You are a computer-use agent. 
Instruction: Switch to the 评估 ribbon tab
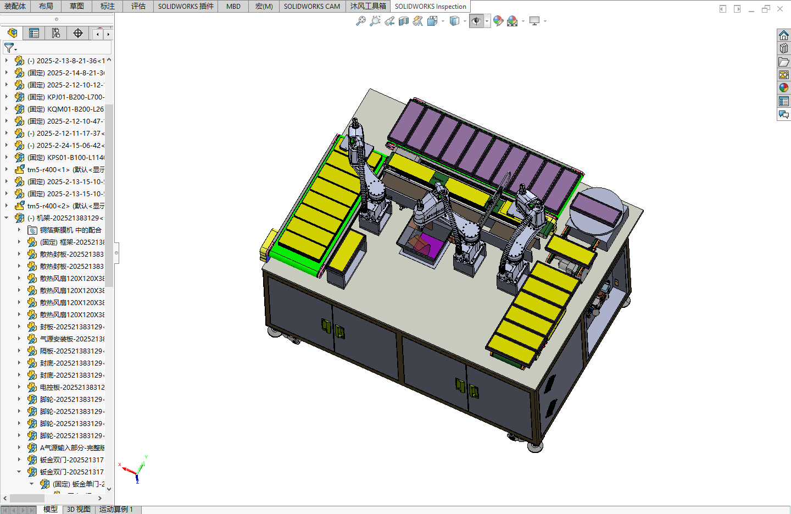(x=138, y=6)
